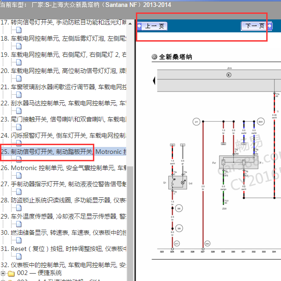Click the tree panel vertical scrollbar thumb
Screen dimensions: 281x281
(x=130, y=223)
